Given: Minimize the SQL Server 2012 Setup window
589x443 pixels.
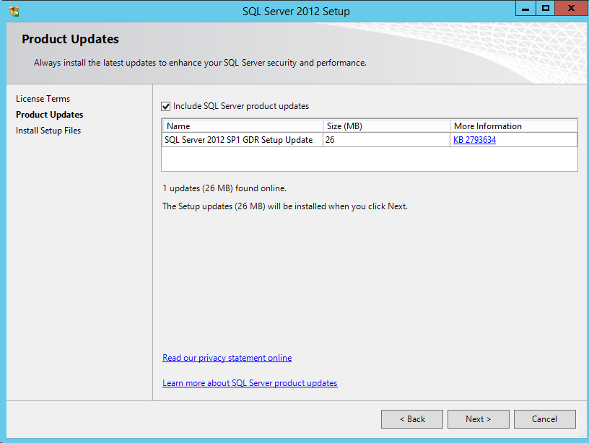Looking at the screenshot, I should click(526, 9).
